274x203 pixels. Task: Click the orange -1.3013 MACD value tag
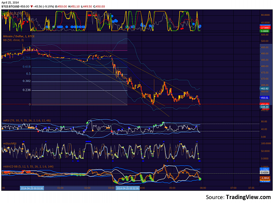[x=265, y=178]
